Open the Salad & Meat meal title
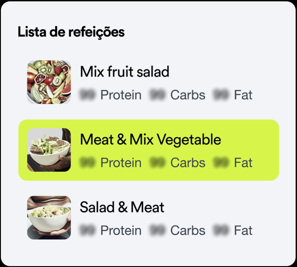This screenshot has height=267, width=297. pos(122,207)
